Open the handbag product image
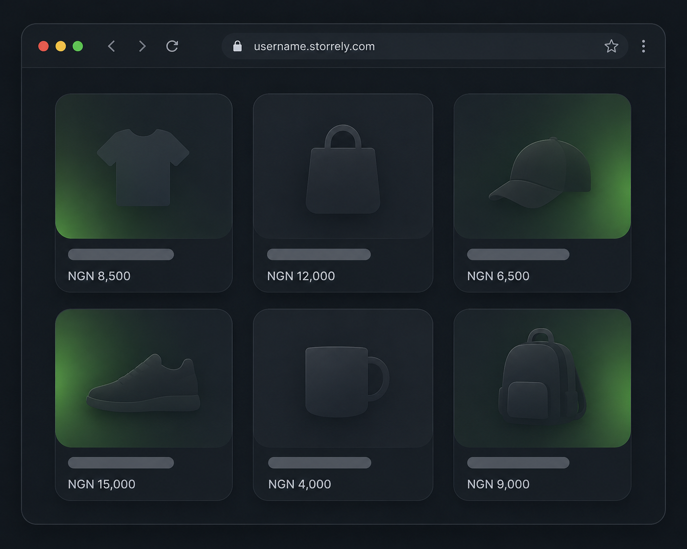This screenshot has height=549, width=687. [343, 166]
